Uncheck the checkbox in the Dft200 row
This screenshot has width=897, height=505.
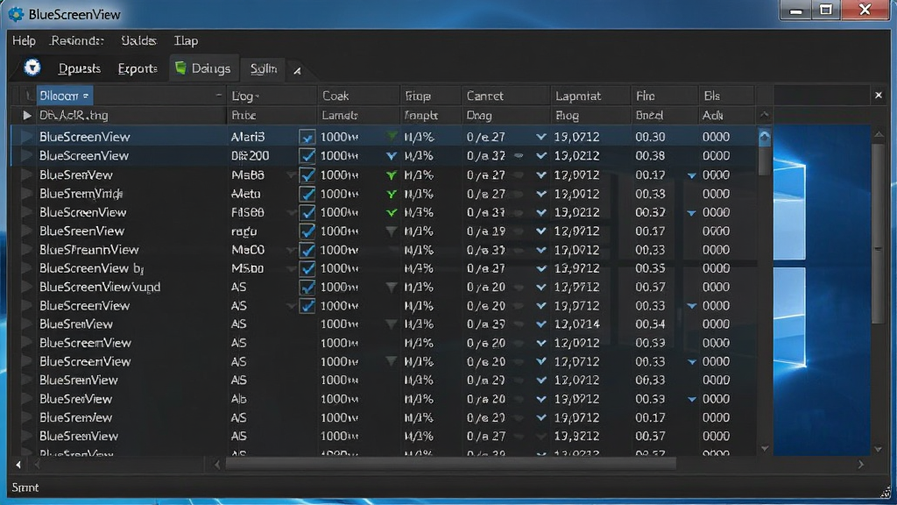(x=307, y=156)
